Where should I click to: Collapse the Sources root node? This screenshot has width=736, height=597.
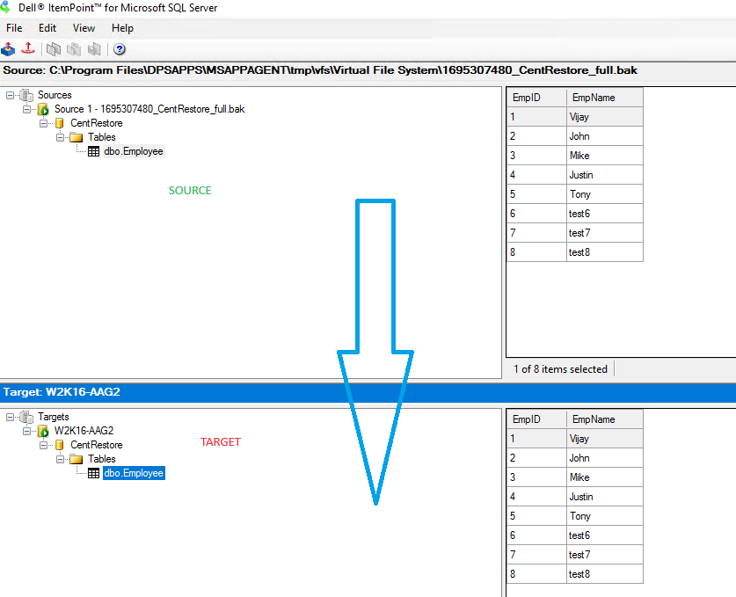point(9,94)
